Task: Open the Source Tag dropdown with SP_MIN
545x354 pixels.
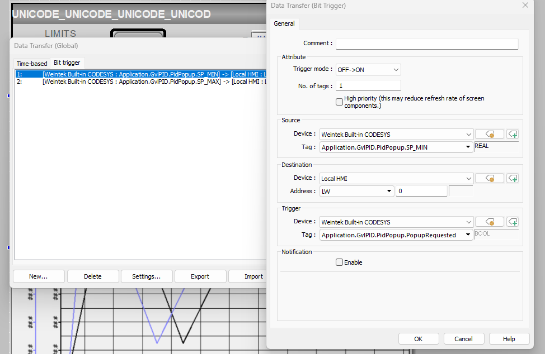Action: [x=396, y=147]
